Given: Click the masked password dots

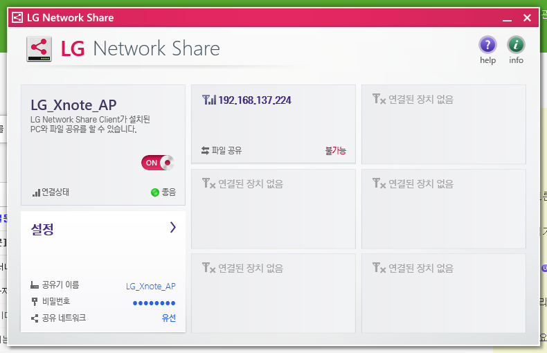Looking at the screenshot, I should click(154, 303).
